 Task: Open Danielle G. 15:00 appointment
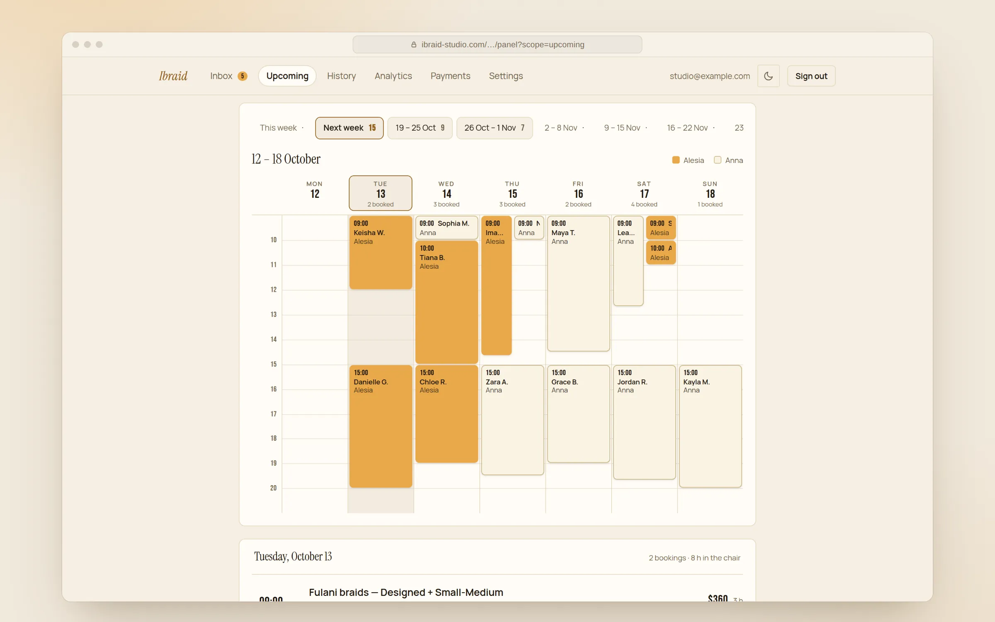[381, 426]
